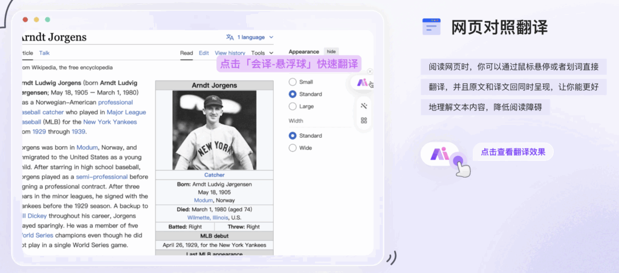Open the Catcher link in infobox
This screenshot has height=273, width=619.
click(x=215, y=175)
